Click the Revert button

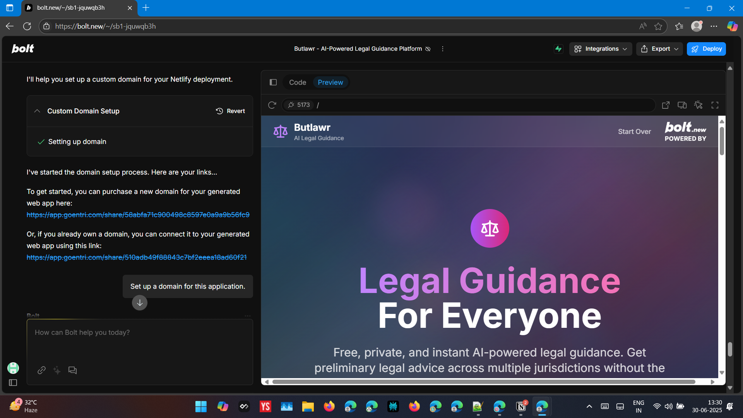tap(231, 111)
